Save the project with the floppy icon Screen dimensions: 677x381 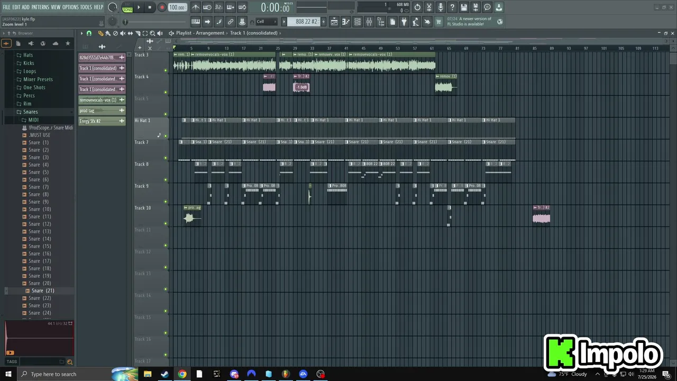(x=464, y=7)
